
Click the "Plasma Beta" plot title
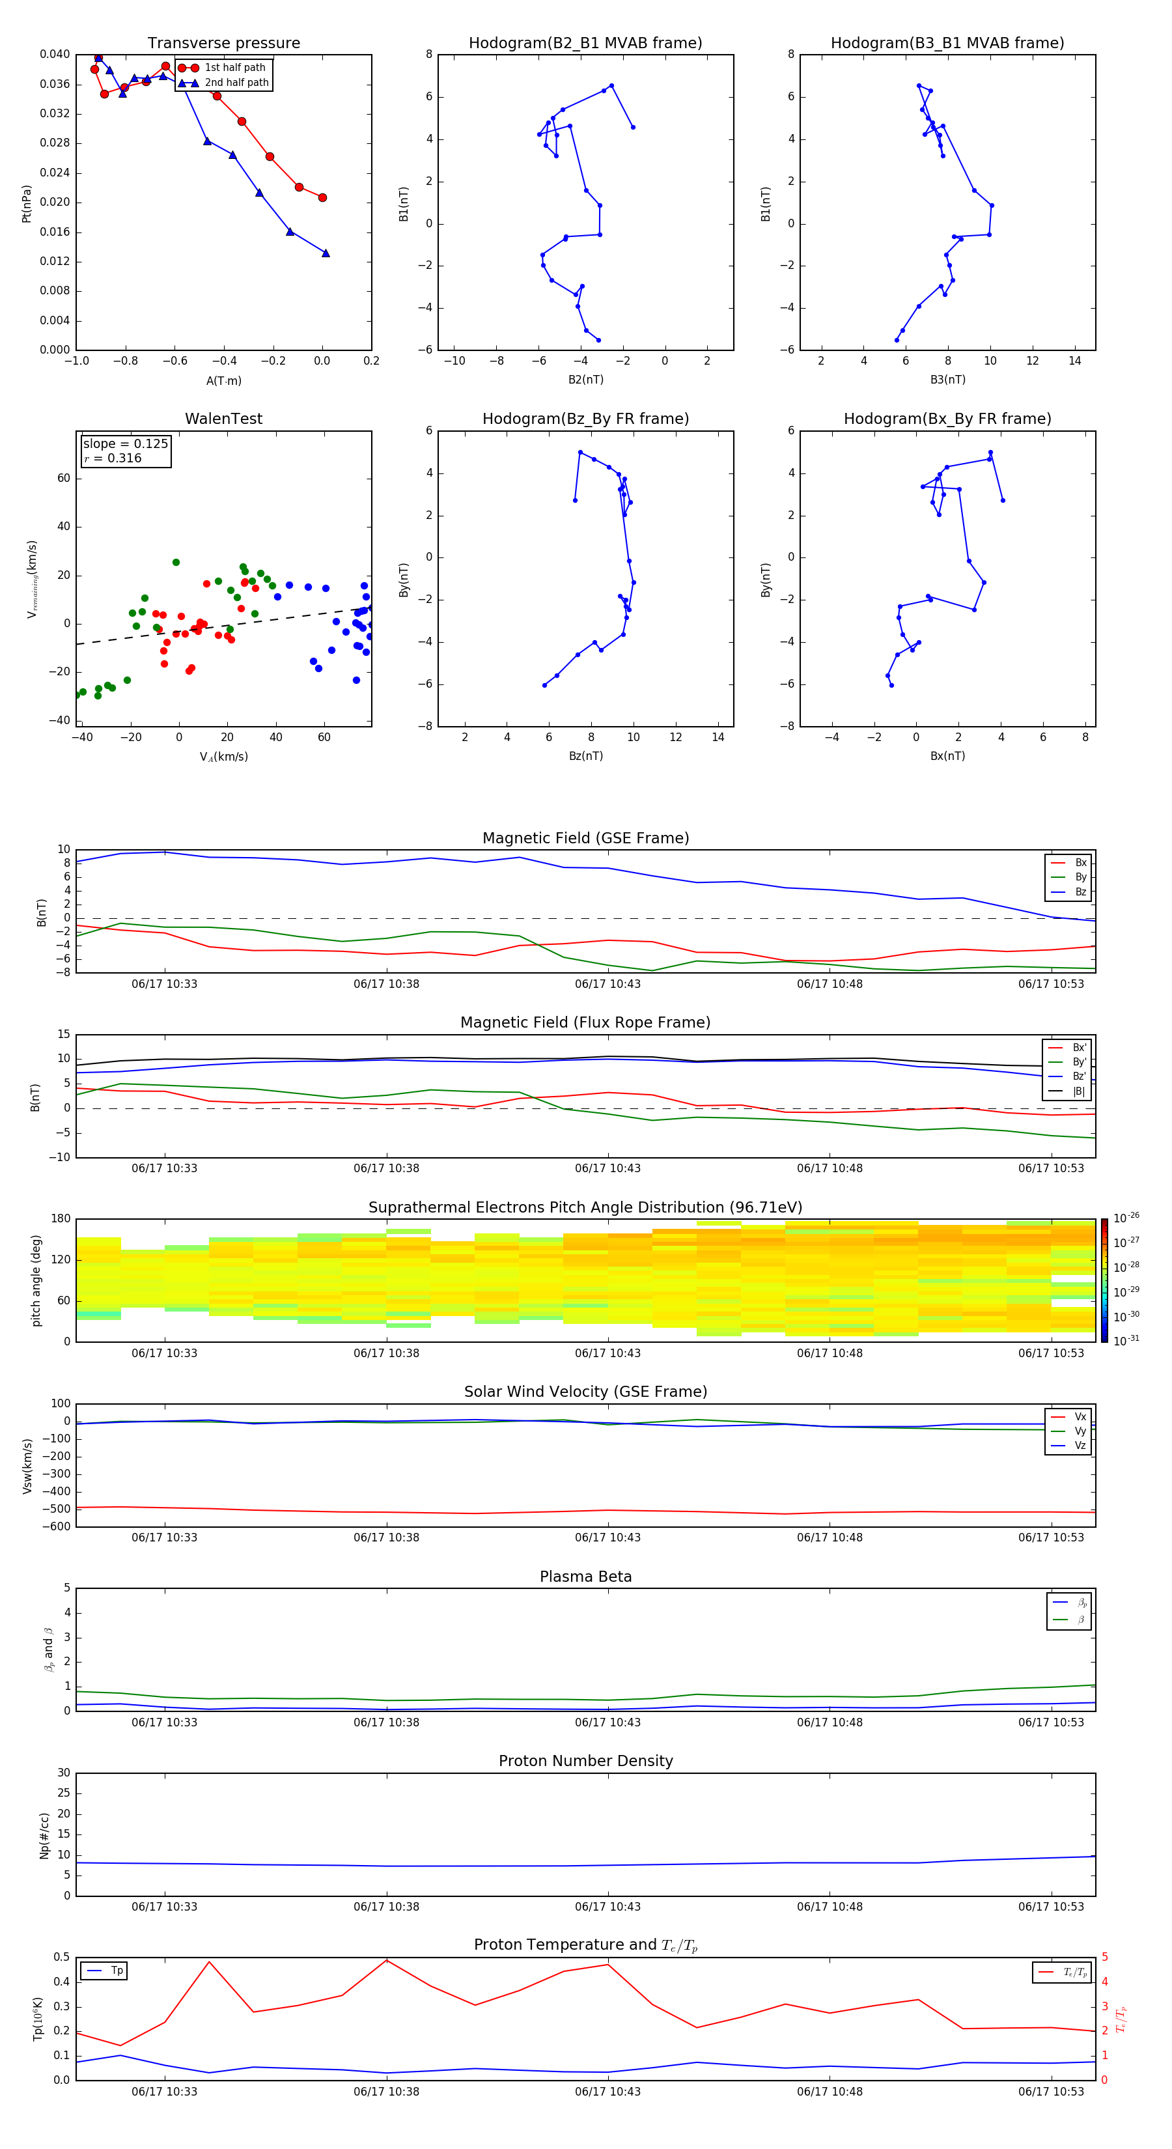click(585, 1577)
